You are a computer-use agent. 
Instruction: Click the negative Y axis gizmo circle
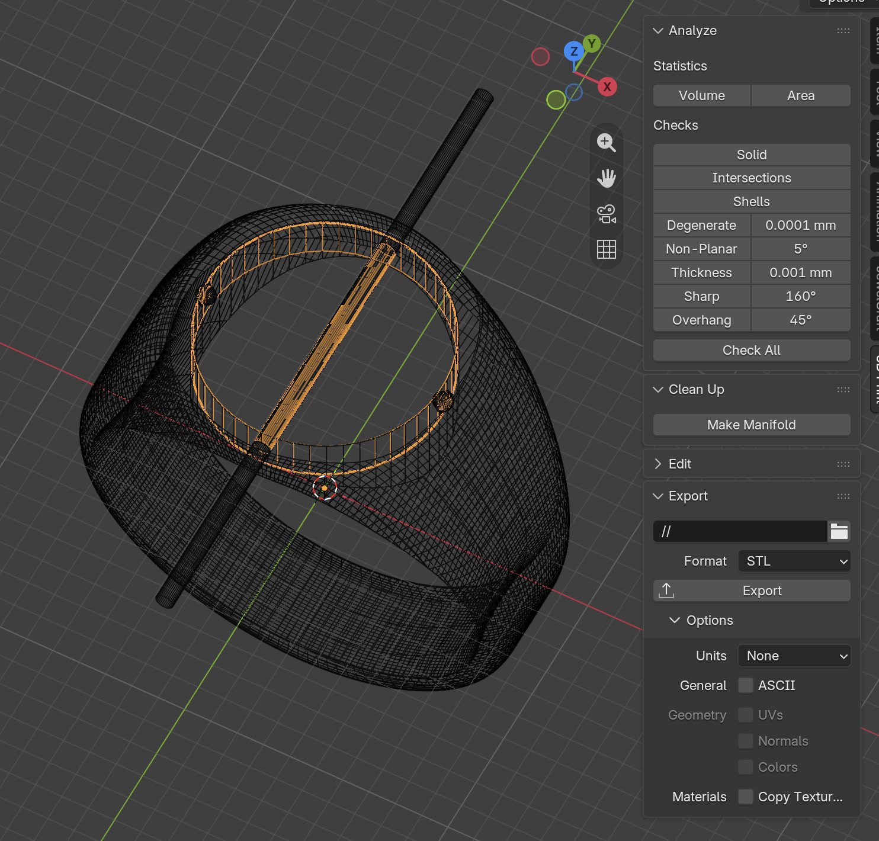(556, 99)
